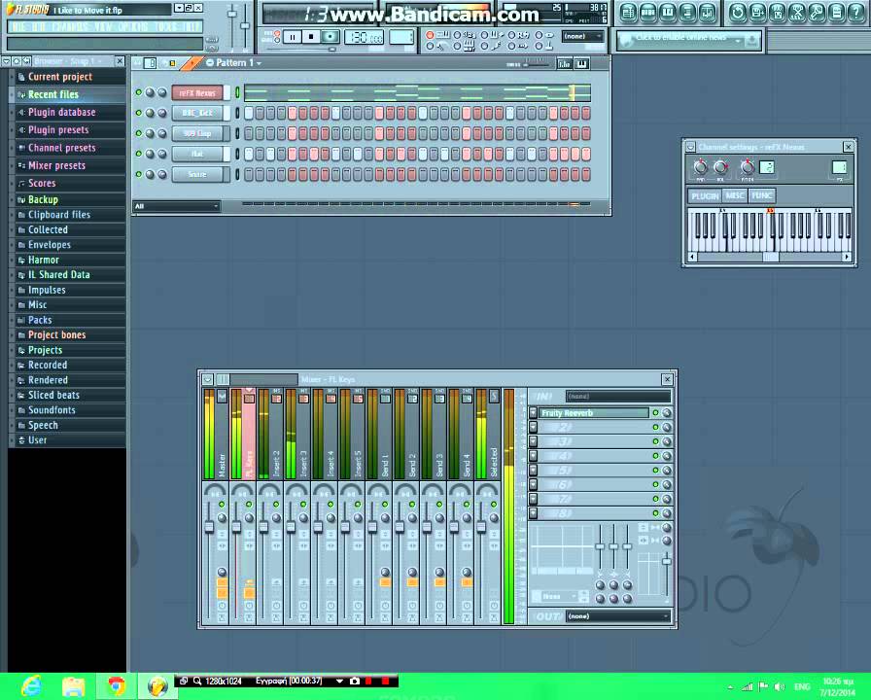Open the mixer IN (none) input dropdown
This screenshot has height=700, width=871.
(617, 396)
